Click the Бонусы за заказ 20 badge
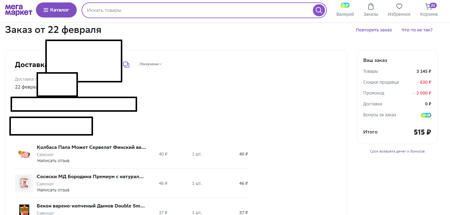 (x=426, y=115)
